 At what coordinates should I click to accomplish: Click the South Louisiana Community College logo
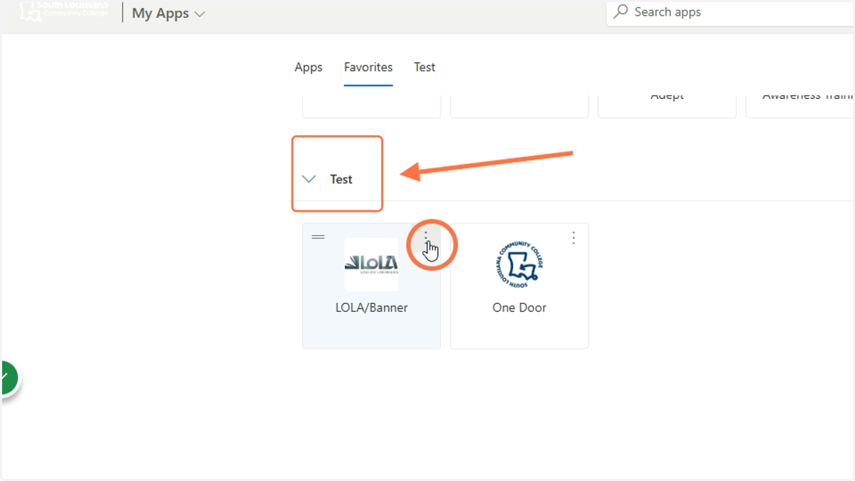coord(64,11)
